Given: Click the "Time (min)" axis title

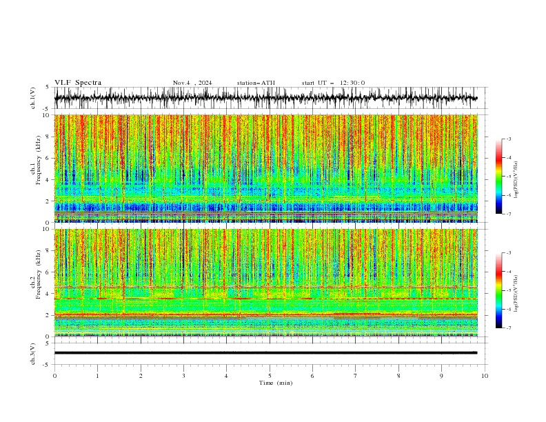Looking at the screenshot, I should (276, 383).
